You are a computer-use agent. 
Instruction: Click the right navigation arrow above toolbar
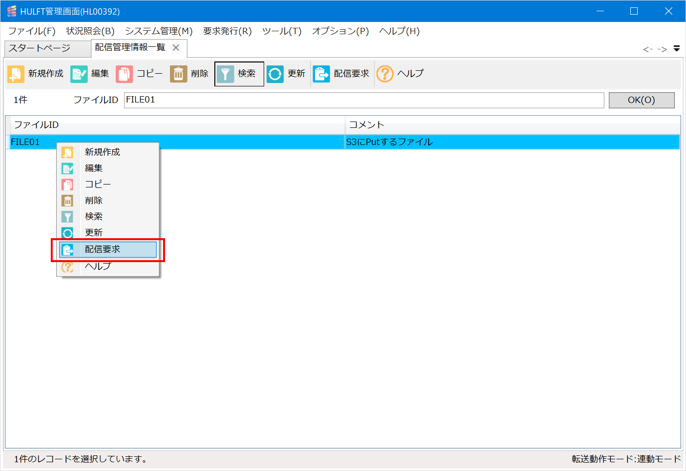(x=663, y=49)
